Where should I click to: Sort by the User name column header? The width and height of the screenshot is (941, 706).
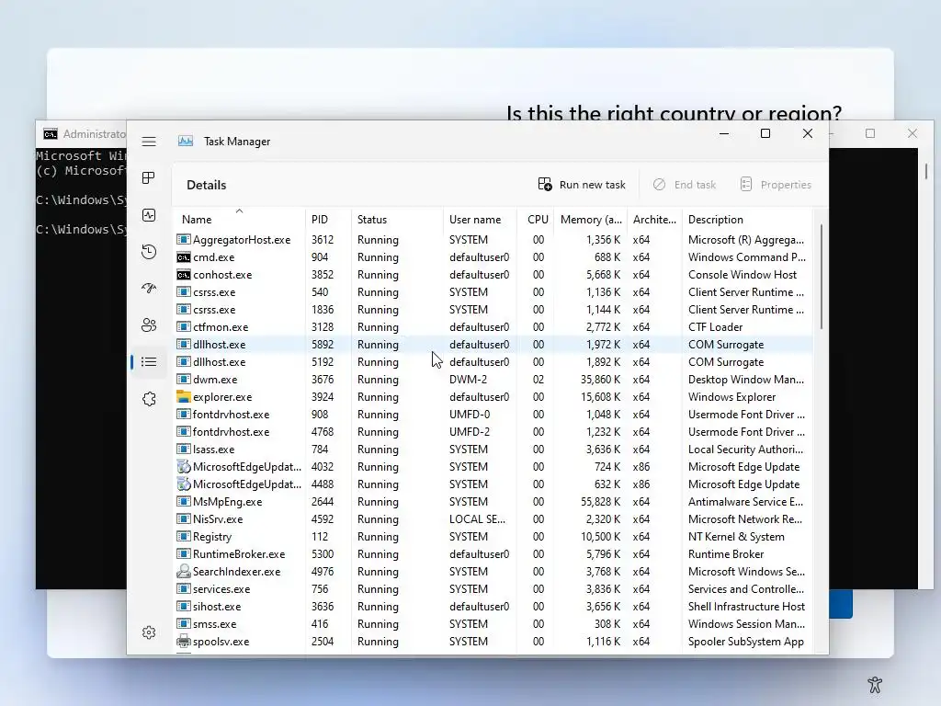point(480,219)
